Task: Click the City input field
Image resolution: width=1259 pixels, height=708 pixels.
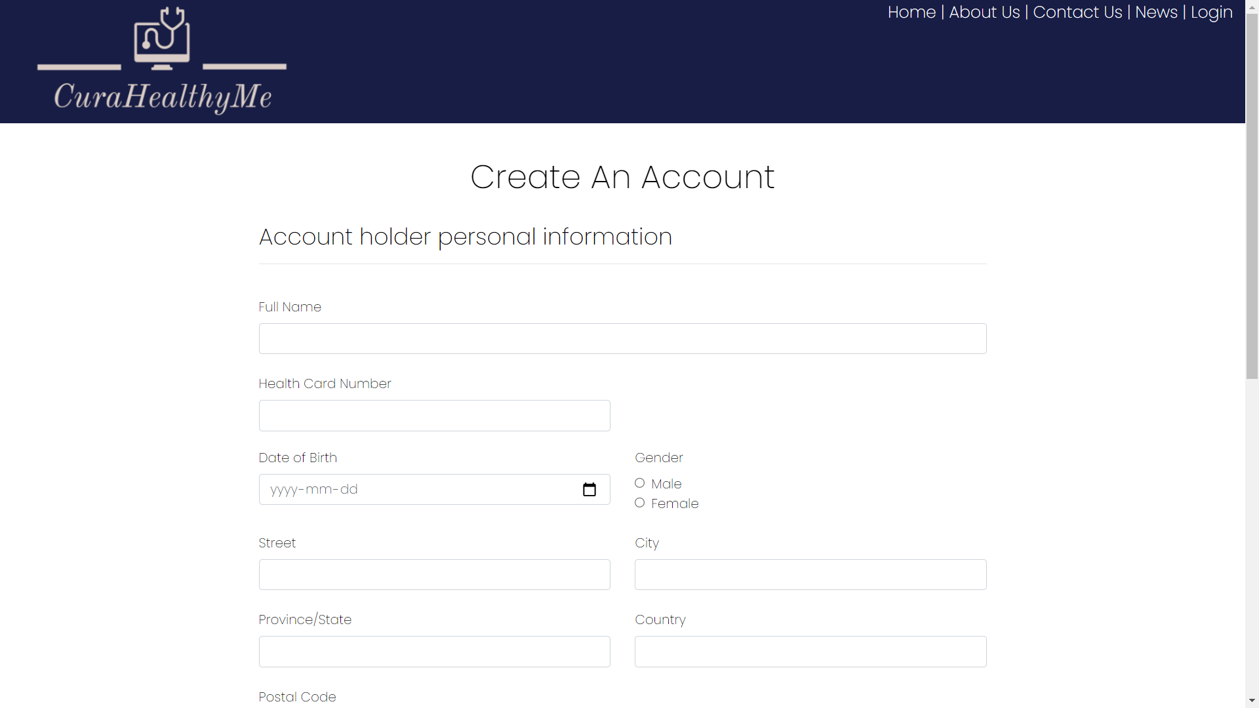Action: coord(810,575)
